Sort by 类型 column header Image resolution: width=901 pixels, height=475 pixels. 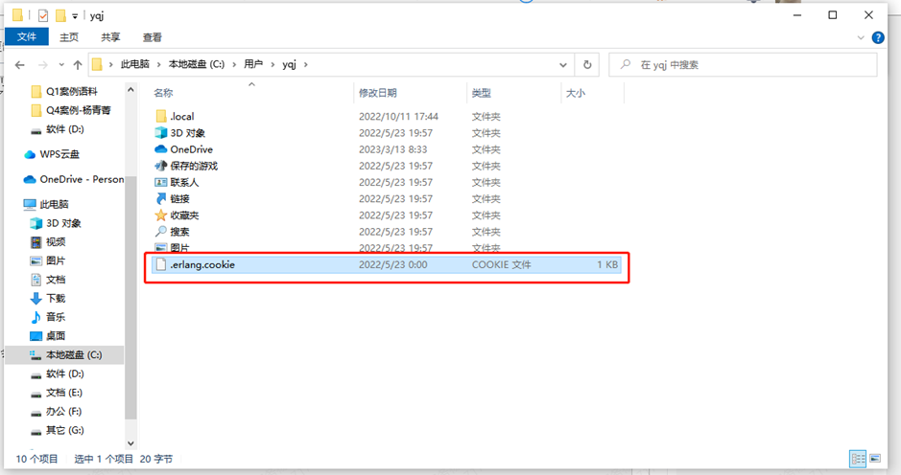pyautogui.click(x=481, y=93)
